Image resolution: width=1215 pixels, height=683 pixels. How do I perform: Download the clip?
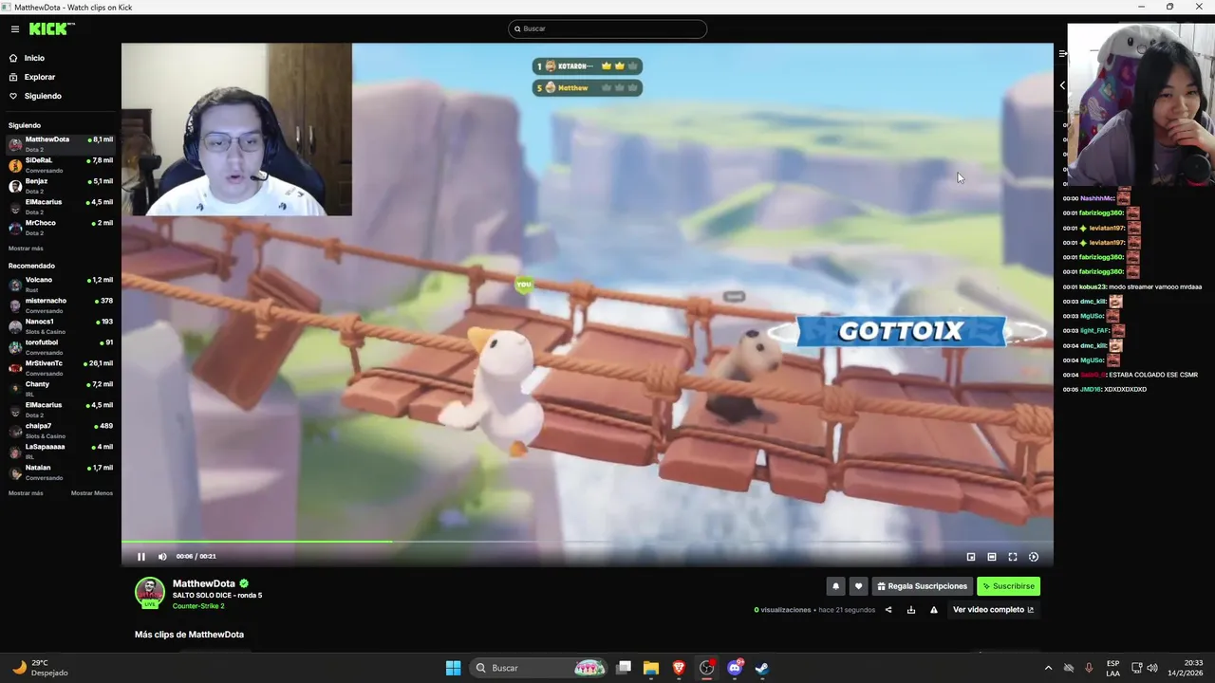pyautogui.click(x=911, y=610)
